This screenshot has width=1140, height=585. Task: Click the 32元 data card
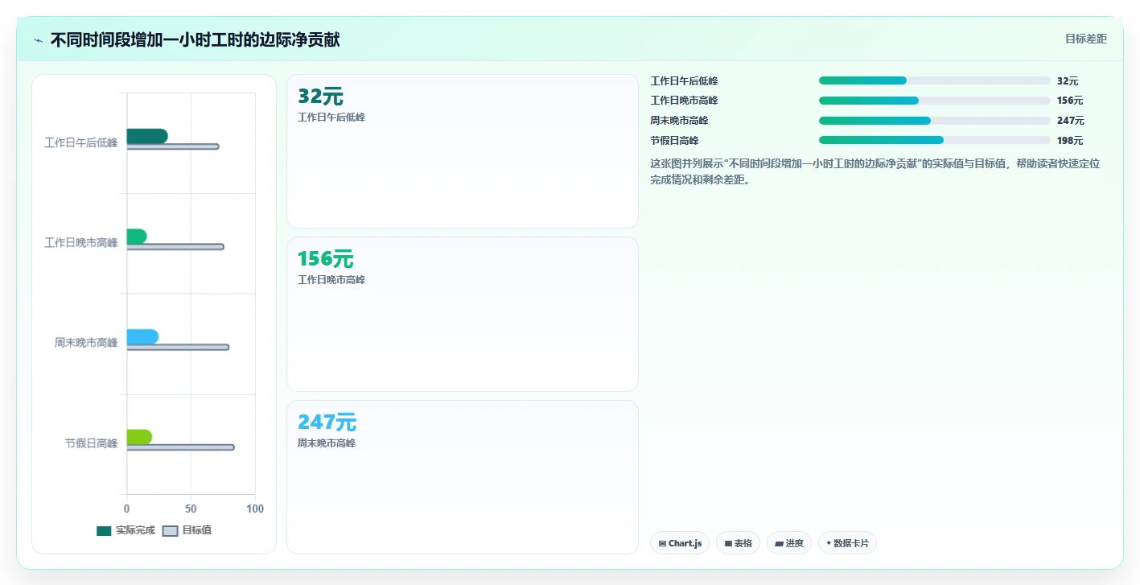point(463,151)
